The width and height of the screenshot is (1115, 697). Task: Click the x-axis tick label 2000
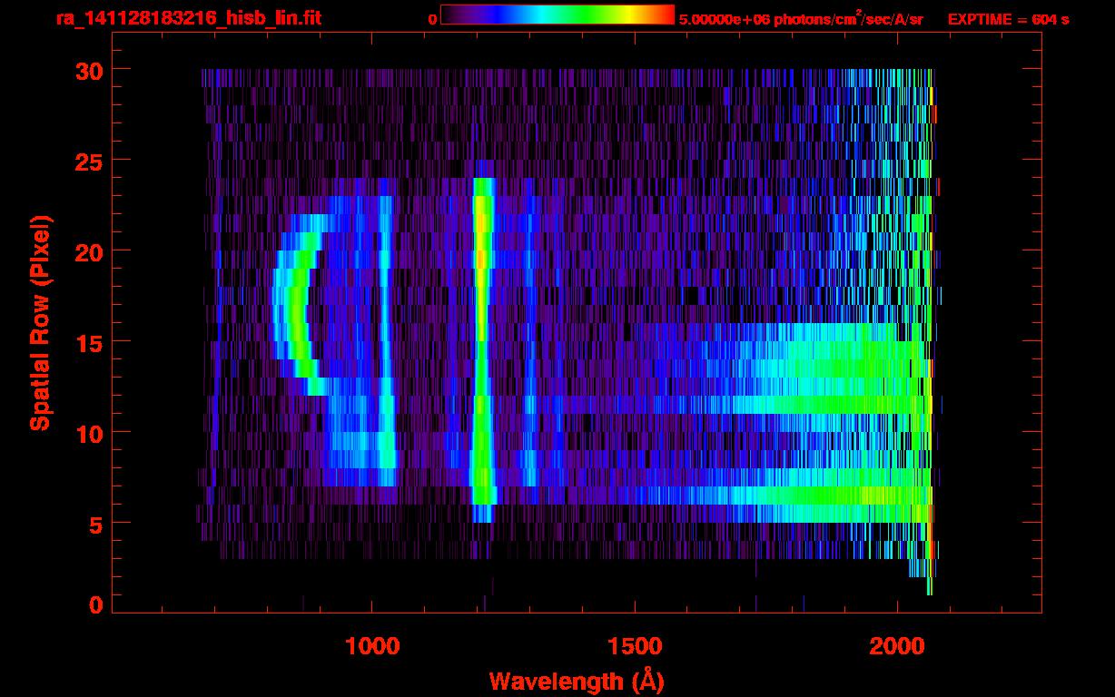click(896, 646)
